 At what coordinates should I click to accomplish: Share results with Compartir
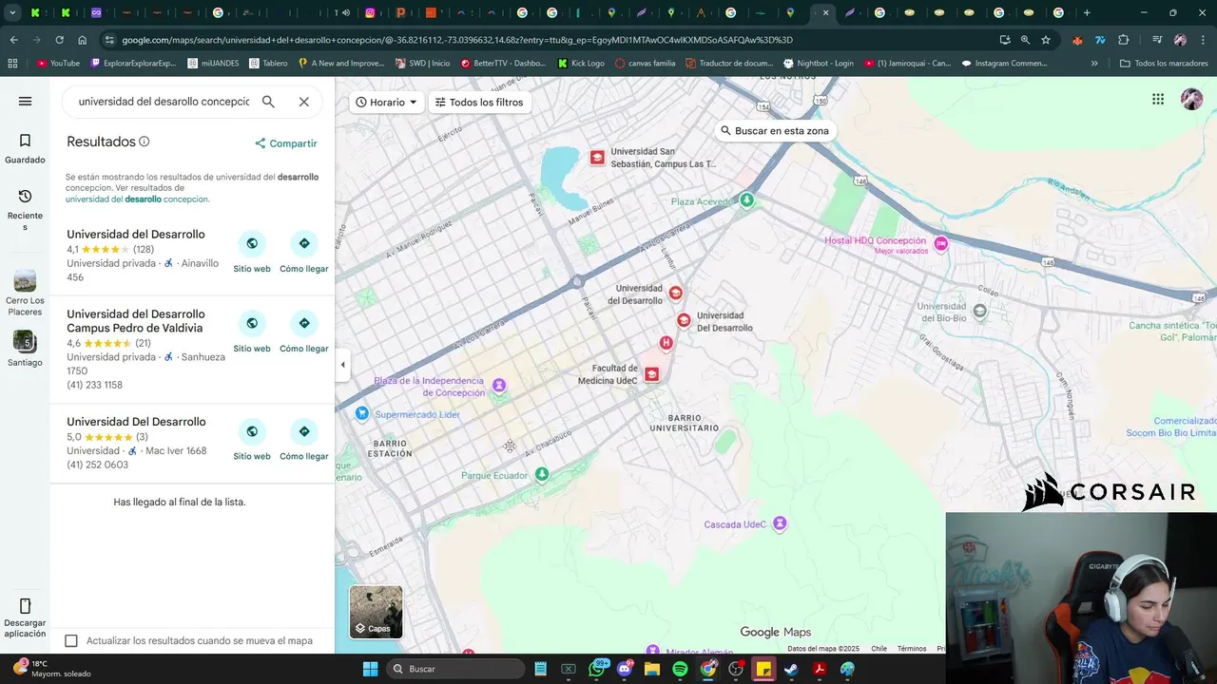click(x=286, y=143)
